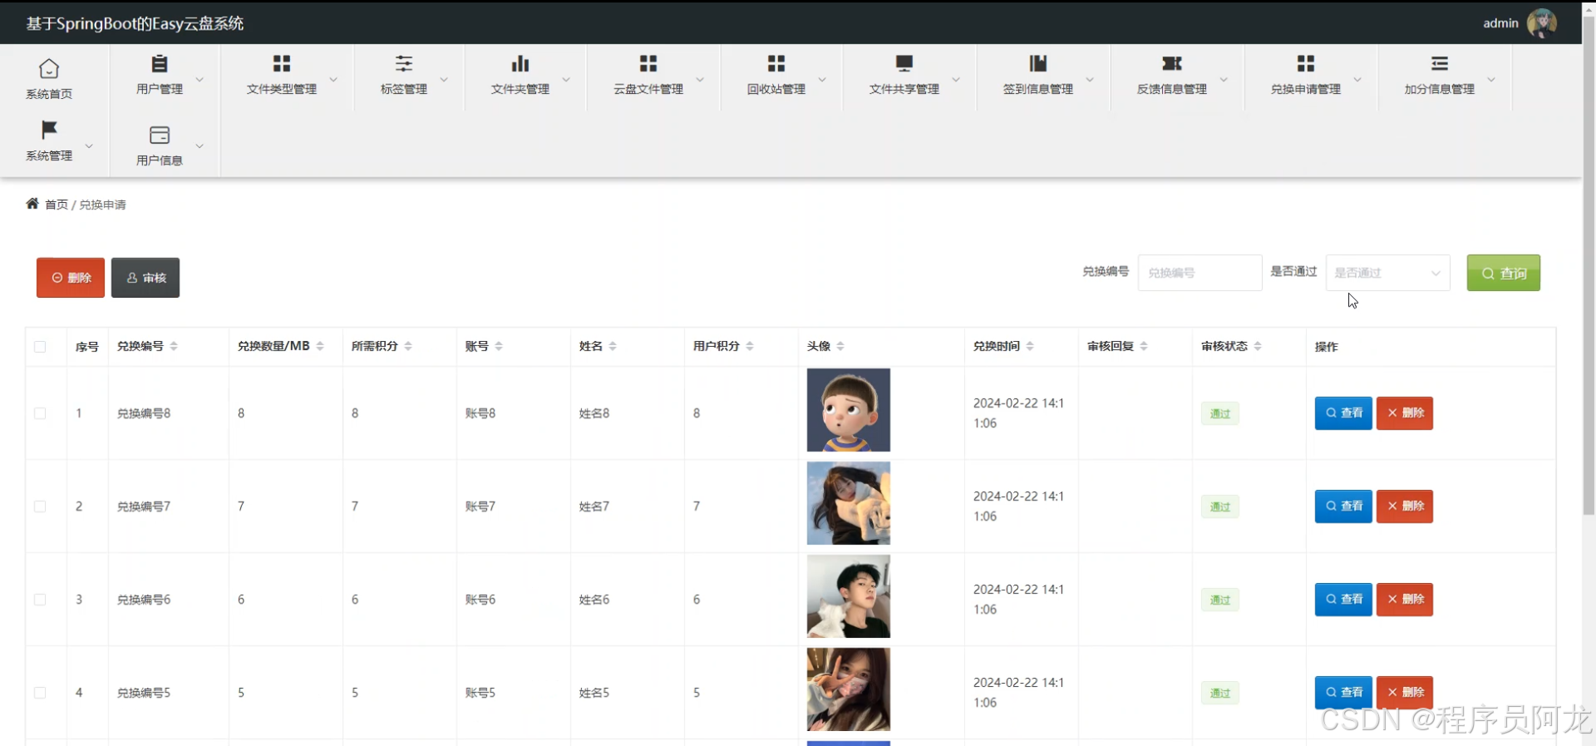Click the 标签管理 sliders icon

tap(404, 63)
